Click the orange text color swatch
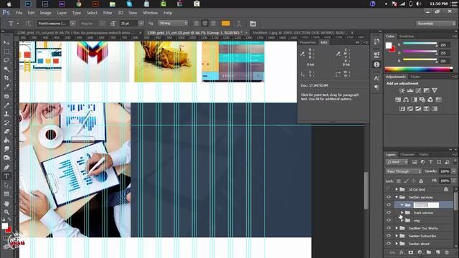This screenshot has height=258, width=459. coord(225,24)
